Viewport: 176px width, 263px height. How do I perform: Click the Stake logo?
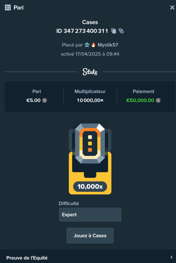(x=90, y=72)
